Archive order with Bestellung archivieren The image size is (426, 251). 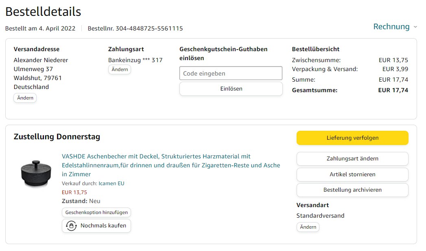pyautogui.click(x=352, y=190)
